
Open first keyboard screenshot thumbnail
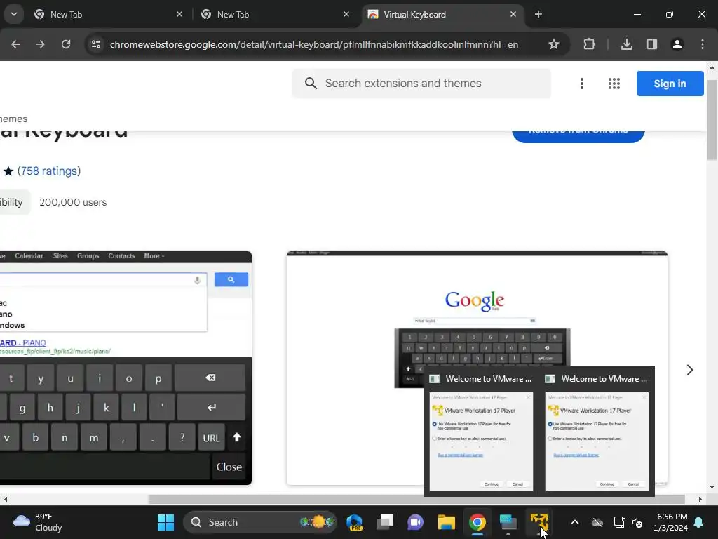(126, 368)
